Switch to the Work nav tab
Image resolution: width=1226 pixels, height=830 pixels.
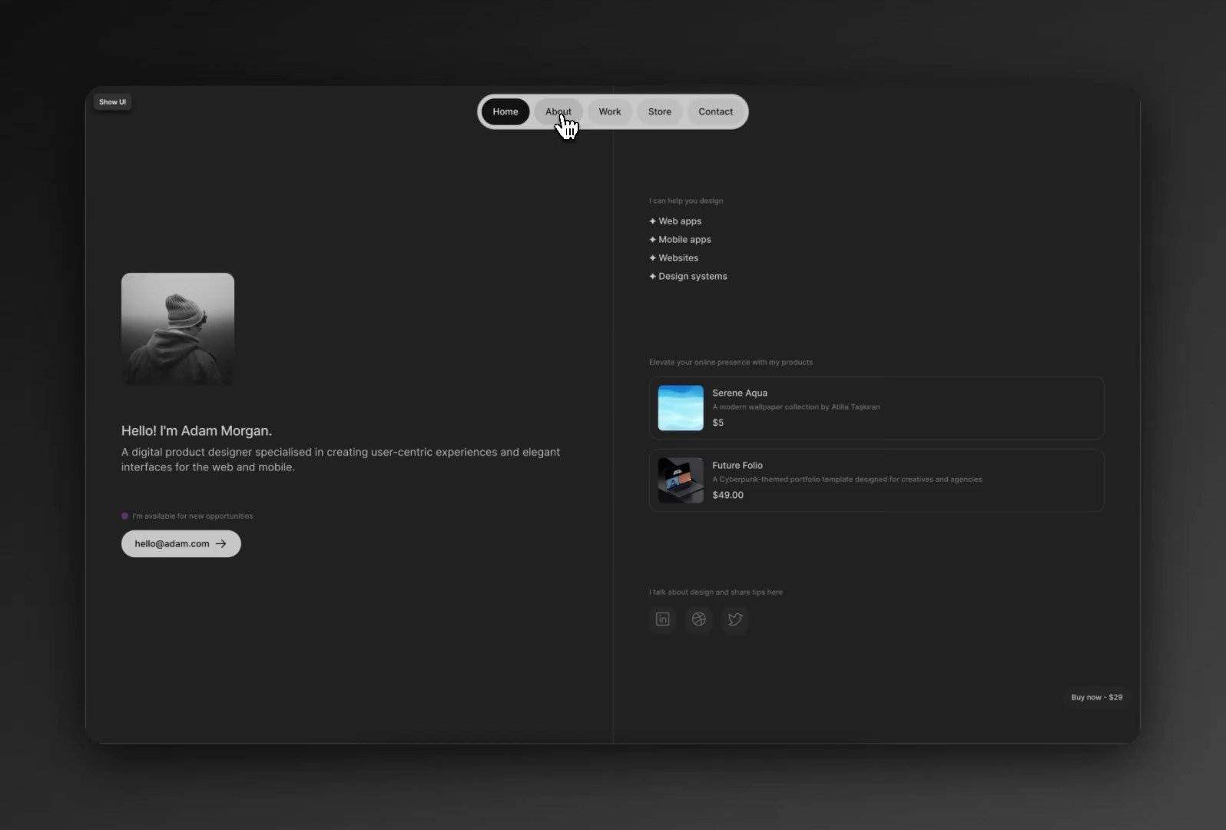[x=610, y=111]
